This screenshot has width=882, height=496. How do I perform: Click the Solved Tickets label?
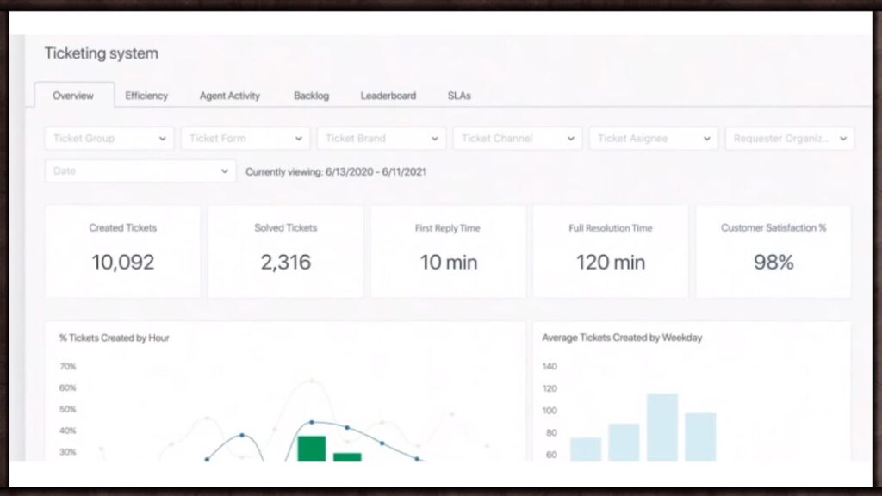tap(286, 227)
